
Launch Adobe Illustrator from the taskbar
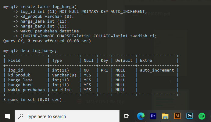[177, 116]
